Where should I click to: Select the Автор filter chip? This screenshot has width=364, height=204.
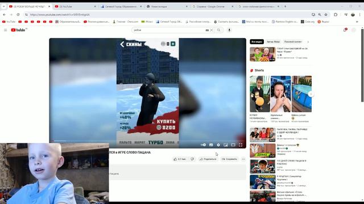point(273,42)
